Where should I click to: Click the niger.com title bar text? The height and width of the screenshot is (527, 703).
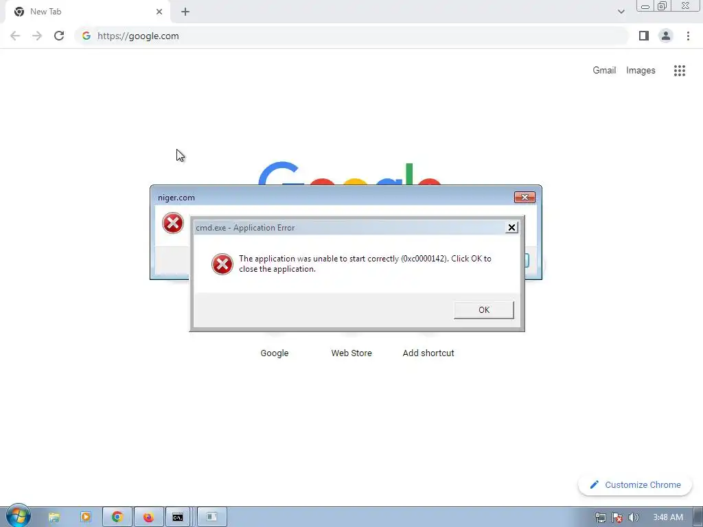pos(176,198)
